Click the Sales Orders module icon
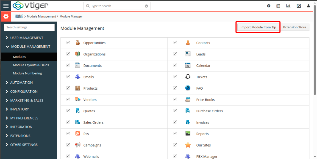 coord(78,122)
